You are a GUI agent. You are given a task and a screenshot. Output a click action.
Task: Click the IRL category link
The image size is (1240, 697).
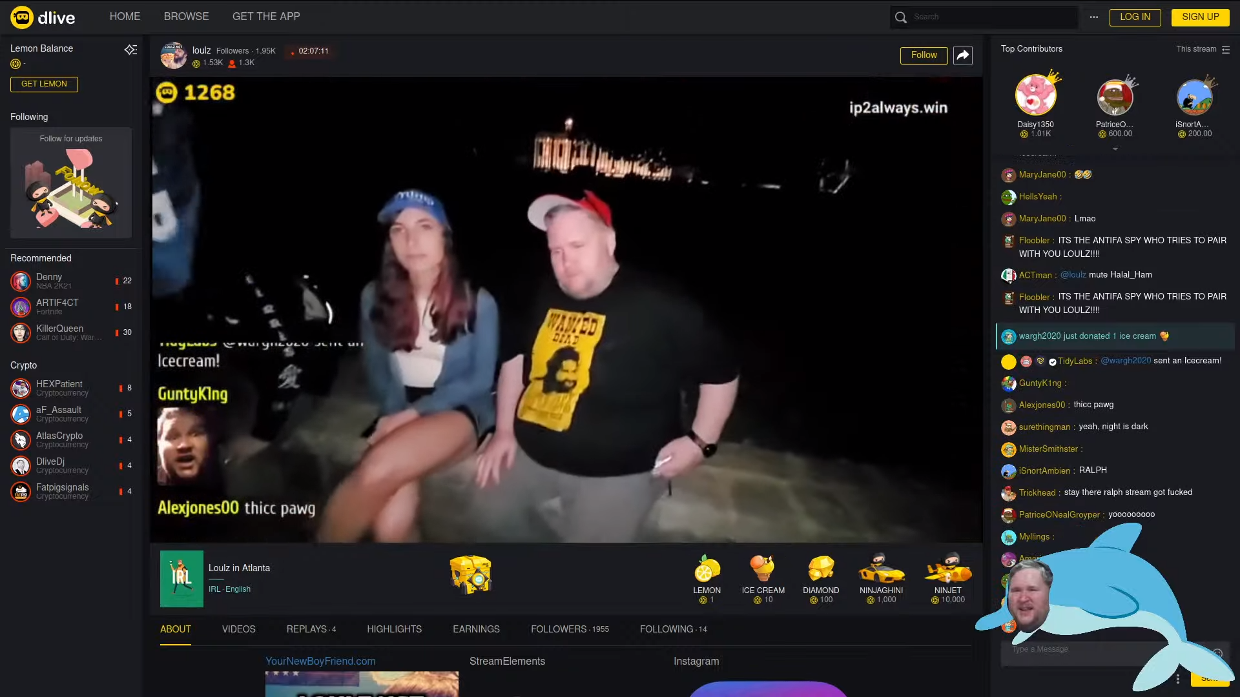(x=214, y=589)
